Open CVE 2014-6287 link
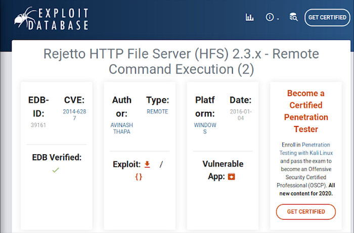 (74, 115)
